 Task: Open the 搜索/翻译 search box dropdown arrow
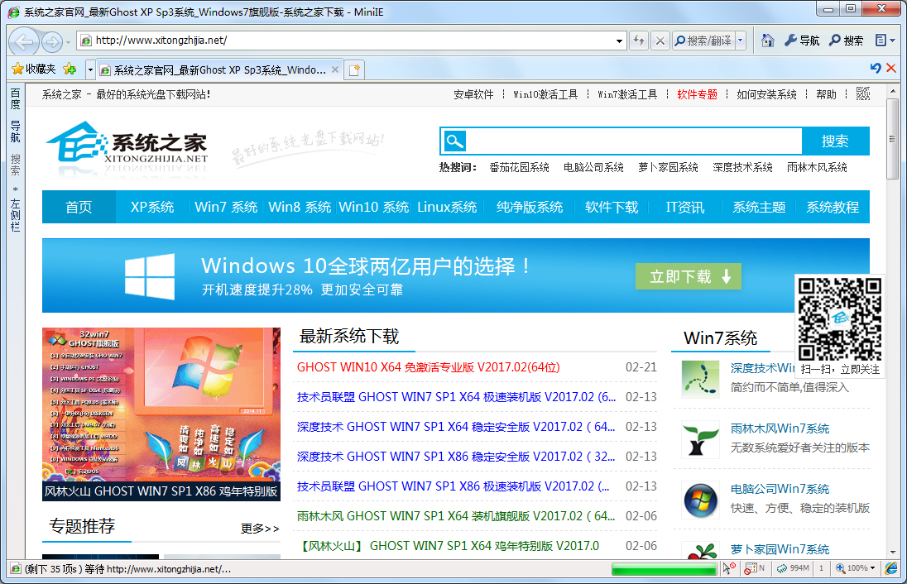741,40
